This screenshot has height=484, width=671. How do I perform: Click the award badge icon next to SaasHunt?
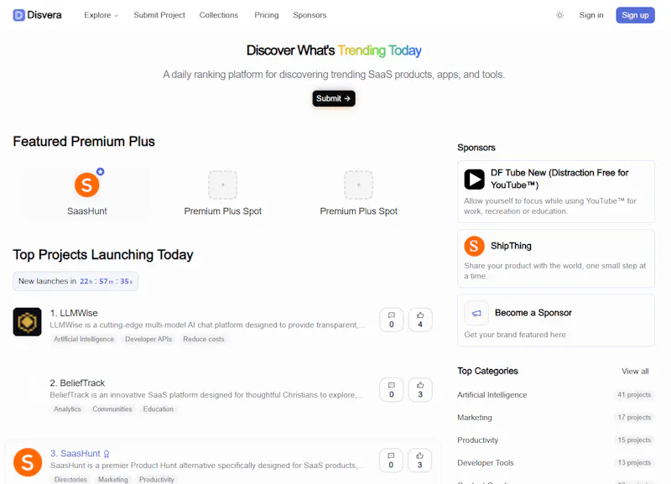pos(107,454)
